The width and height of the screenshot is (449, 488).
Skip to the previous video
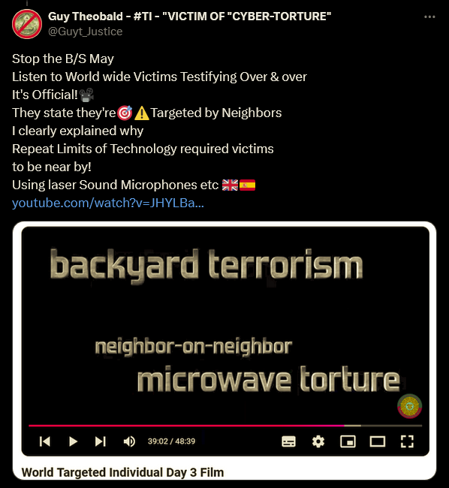point(45,441)
